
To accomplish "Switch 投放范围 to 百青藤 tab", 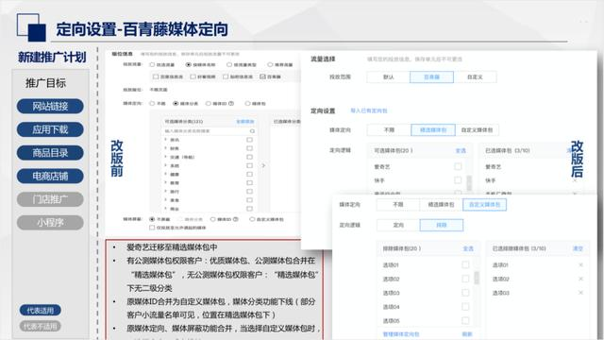I will (432, 76).
